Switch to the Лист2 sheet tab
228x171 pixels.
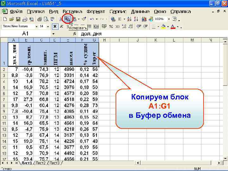[41, 163]
